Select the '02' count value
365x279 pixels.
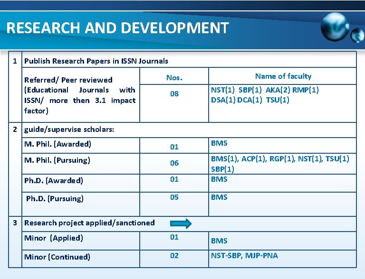(x=174, y=256)
